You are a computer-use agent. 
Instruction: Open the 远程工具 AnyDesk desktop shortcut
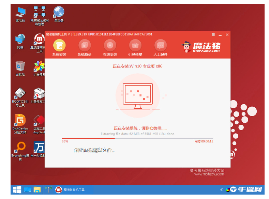coord(39,124)
